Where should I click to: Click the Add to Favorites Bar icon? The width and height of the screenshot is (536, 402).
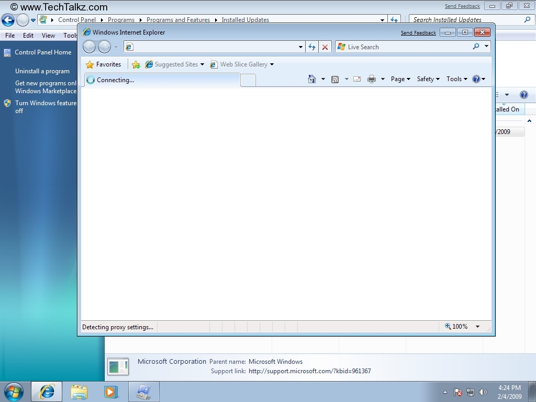click(x=136, y=64)
